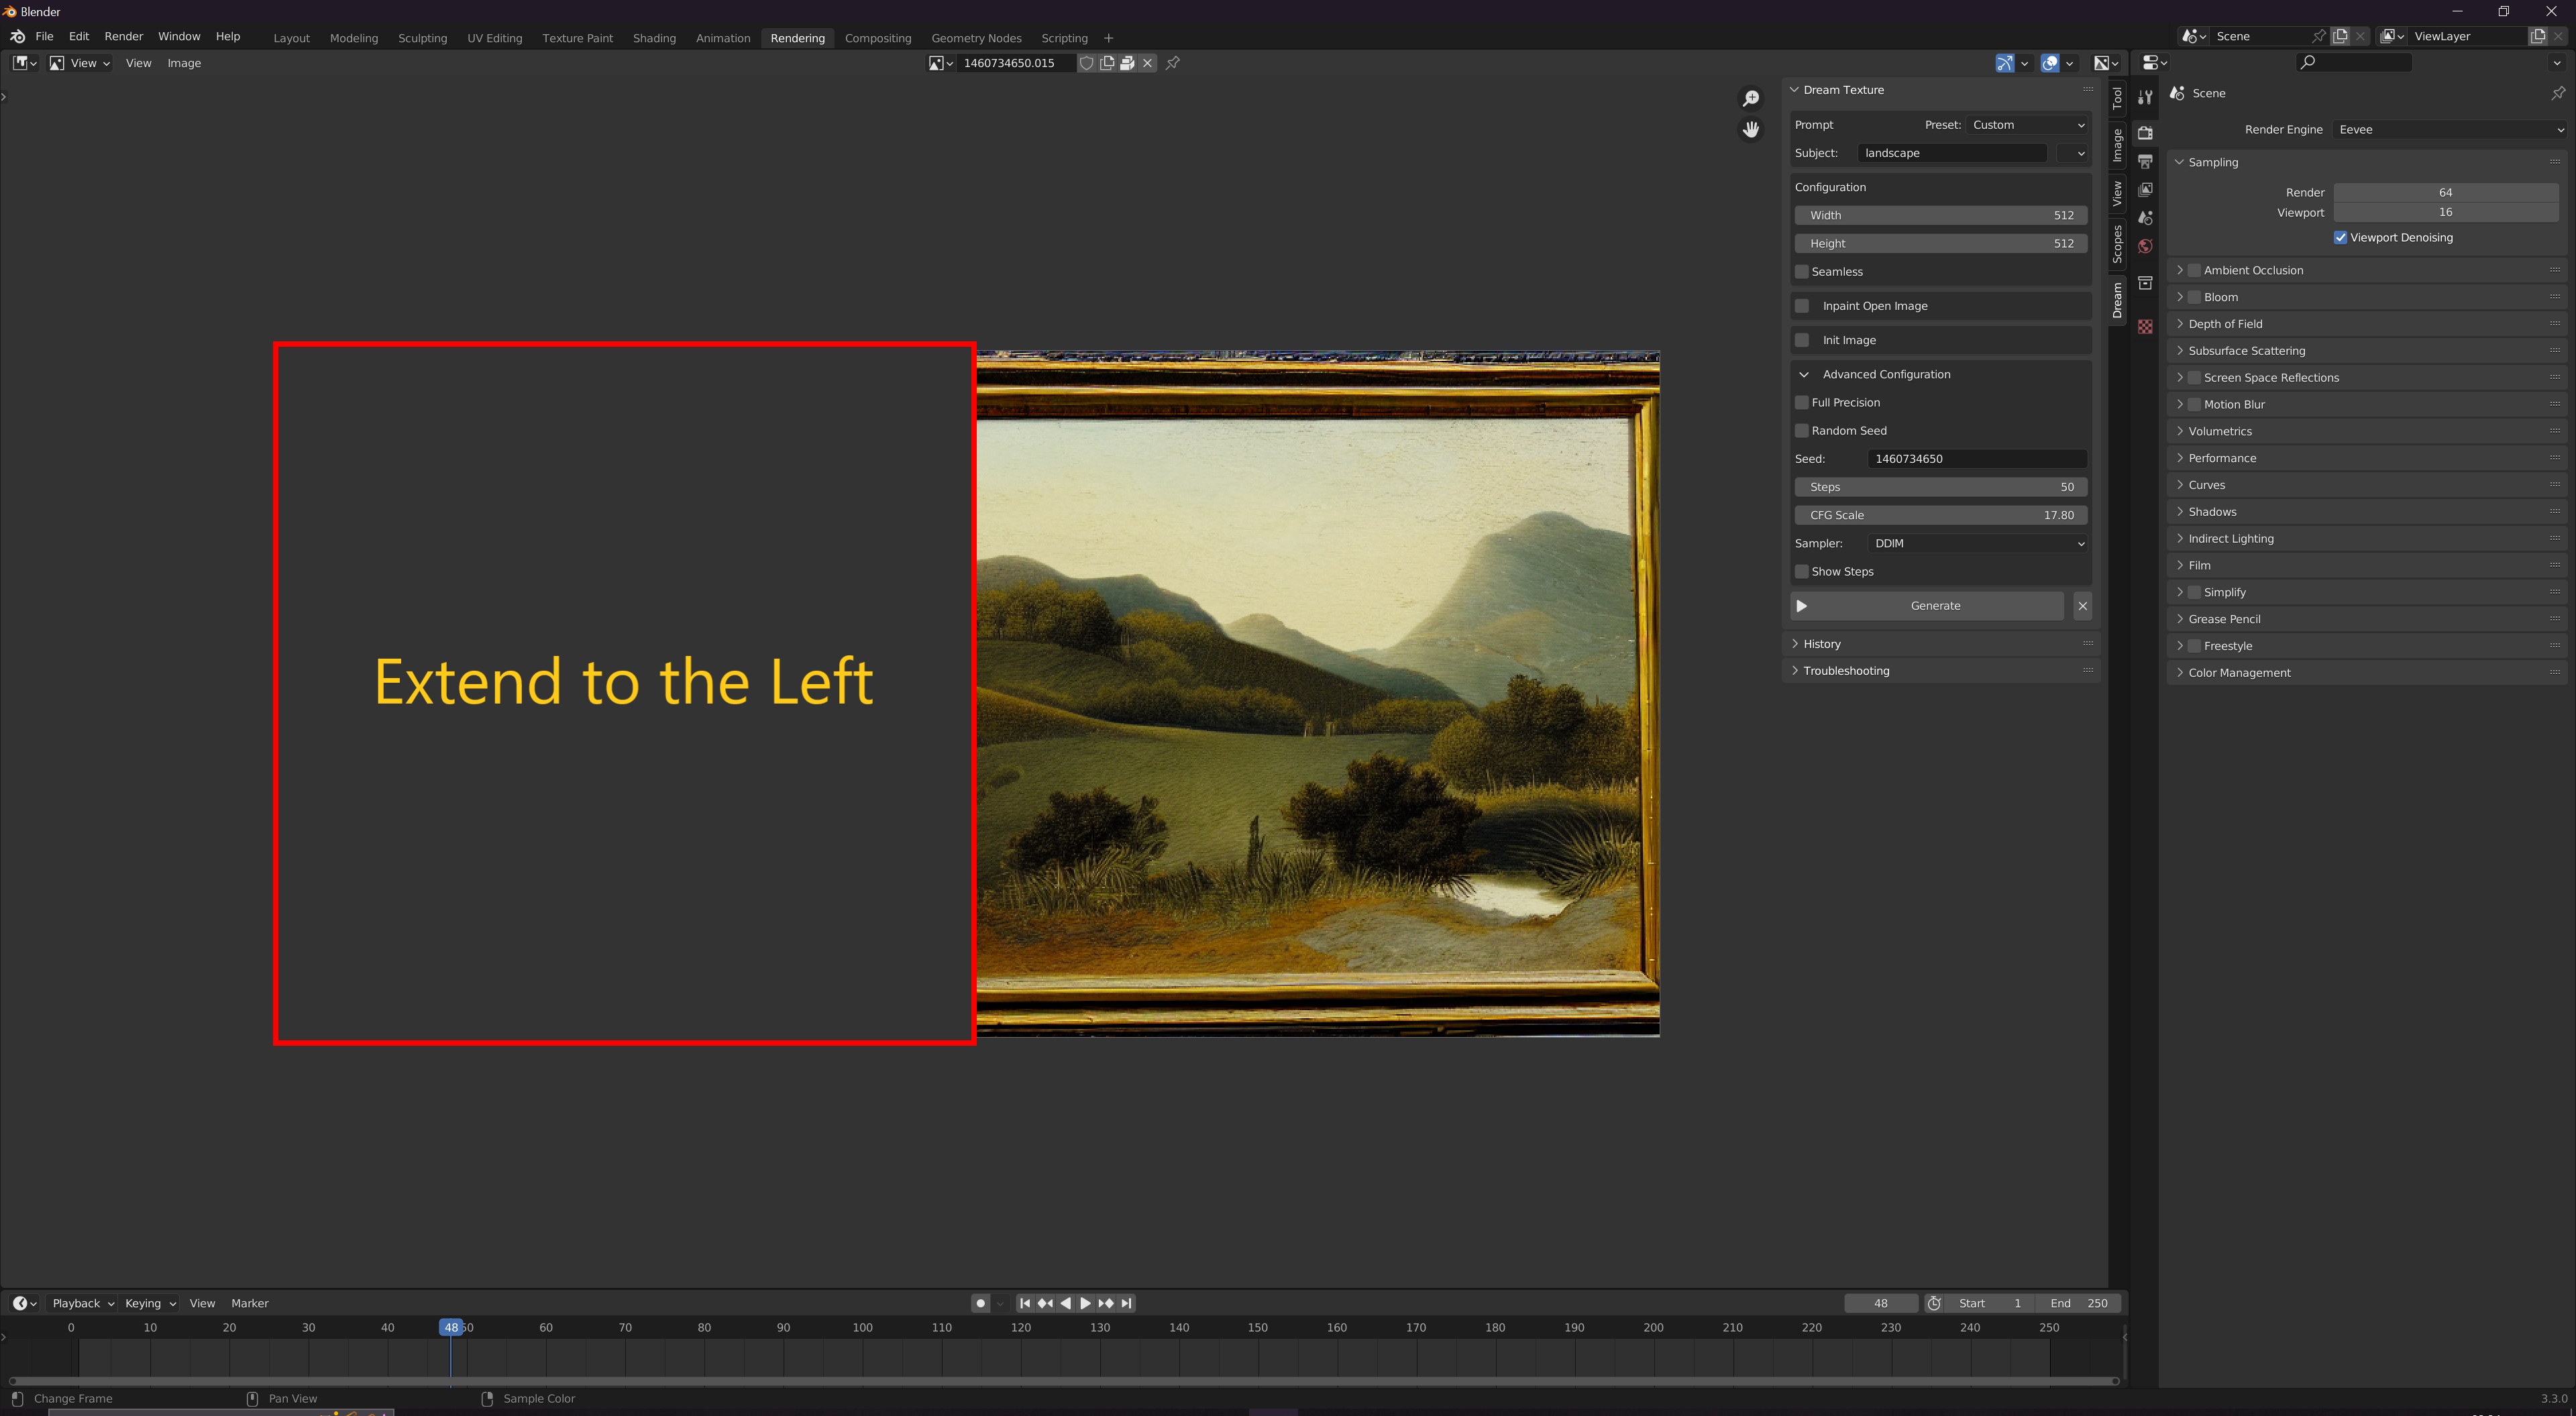This screenshot has width=2576, height=1416.
Task: Enable Random Seed checkbox
Action: tap(1802, 431)
